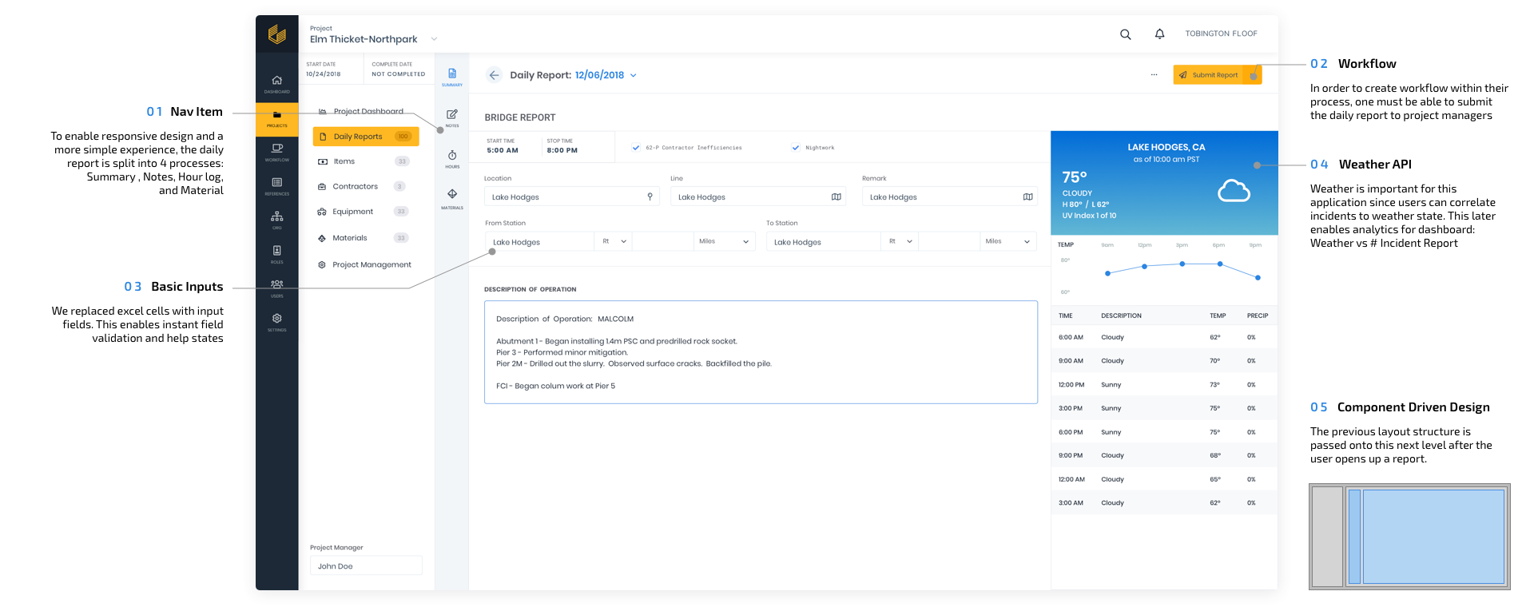Screen dimensions: 1534x611
Task: Click the Org chart sidebar icon
Action: [276, 219]
